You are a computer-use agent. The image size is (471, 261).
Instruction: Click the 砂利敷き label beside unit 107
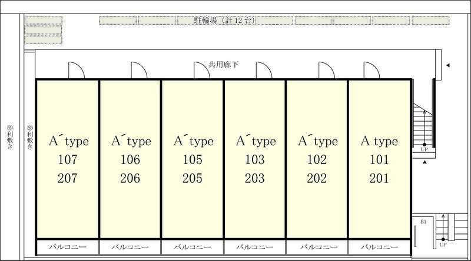coord(30,138)
